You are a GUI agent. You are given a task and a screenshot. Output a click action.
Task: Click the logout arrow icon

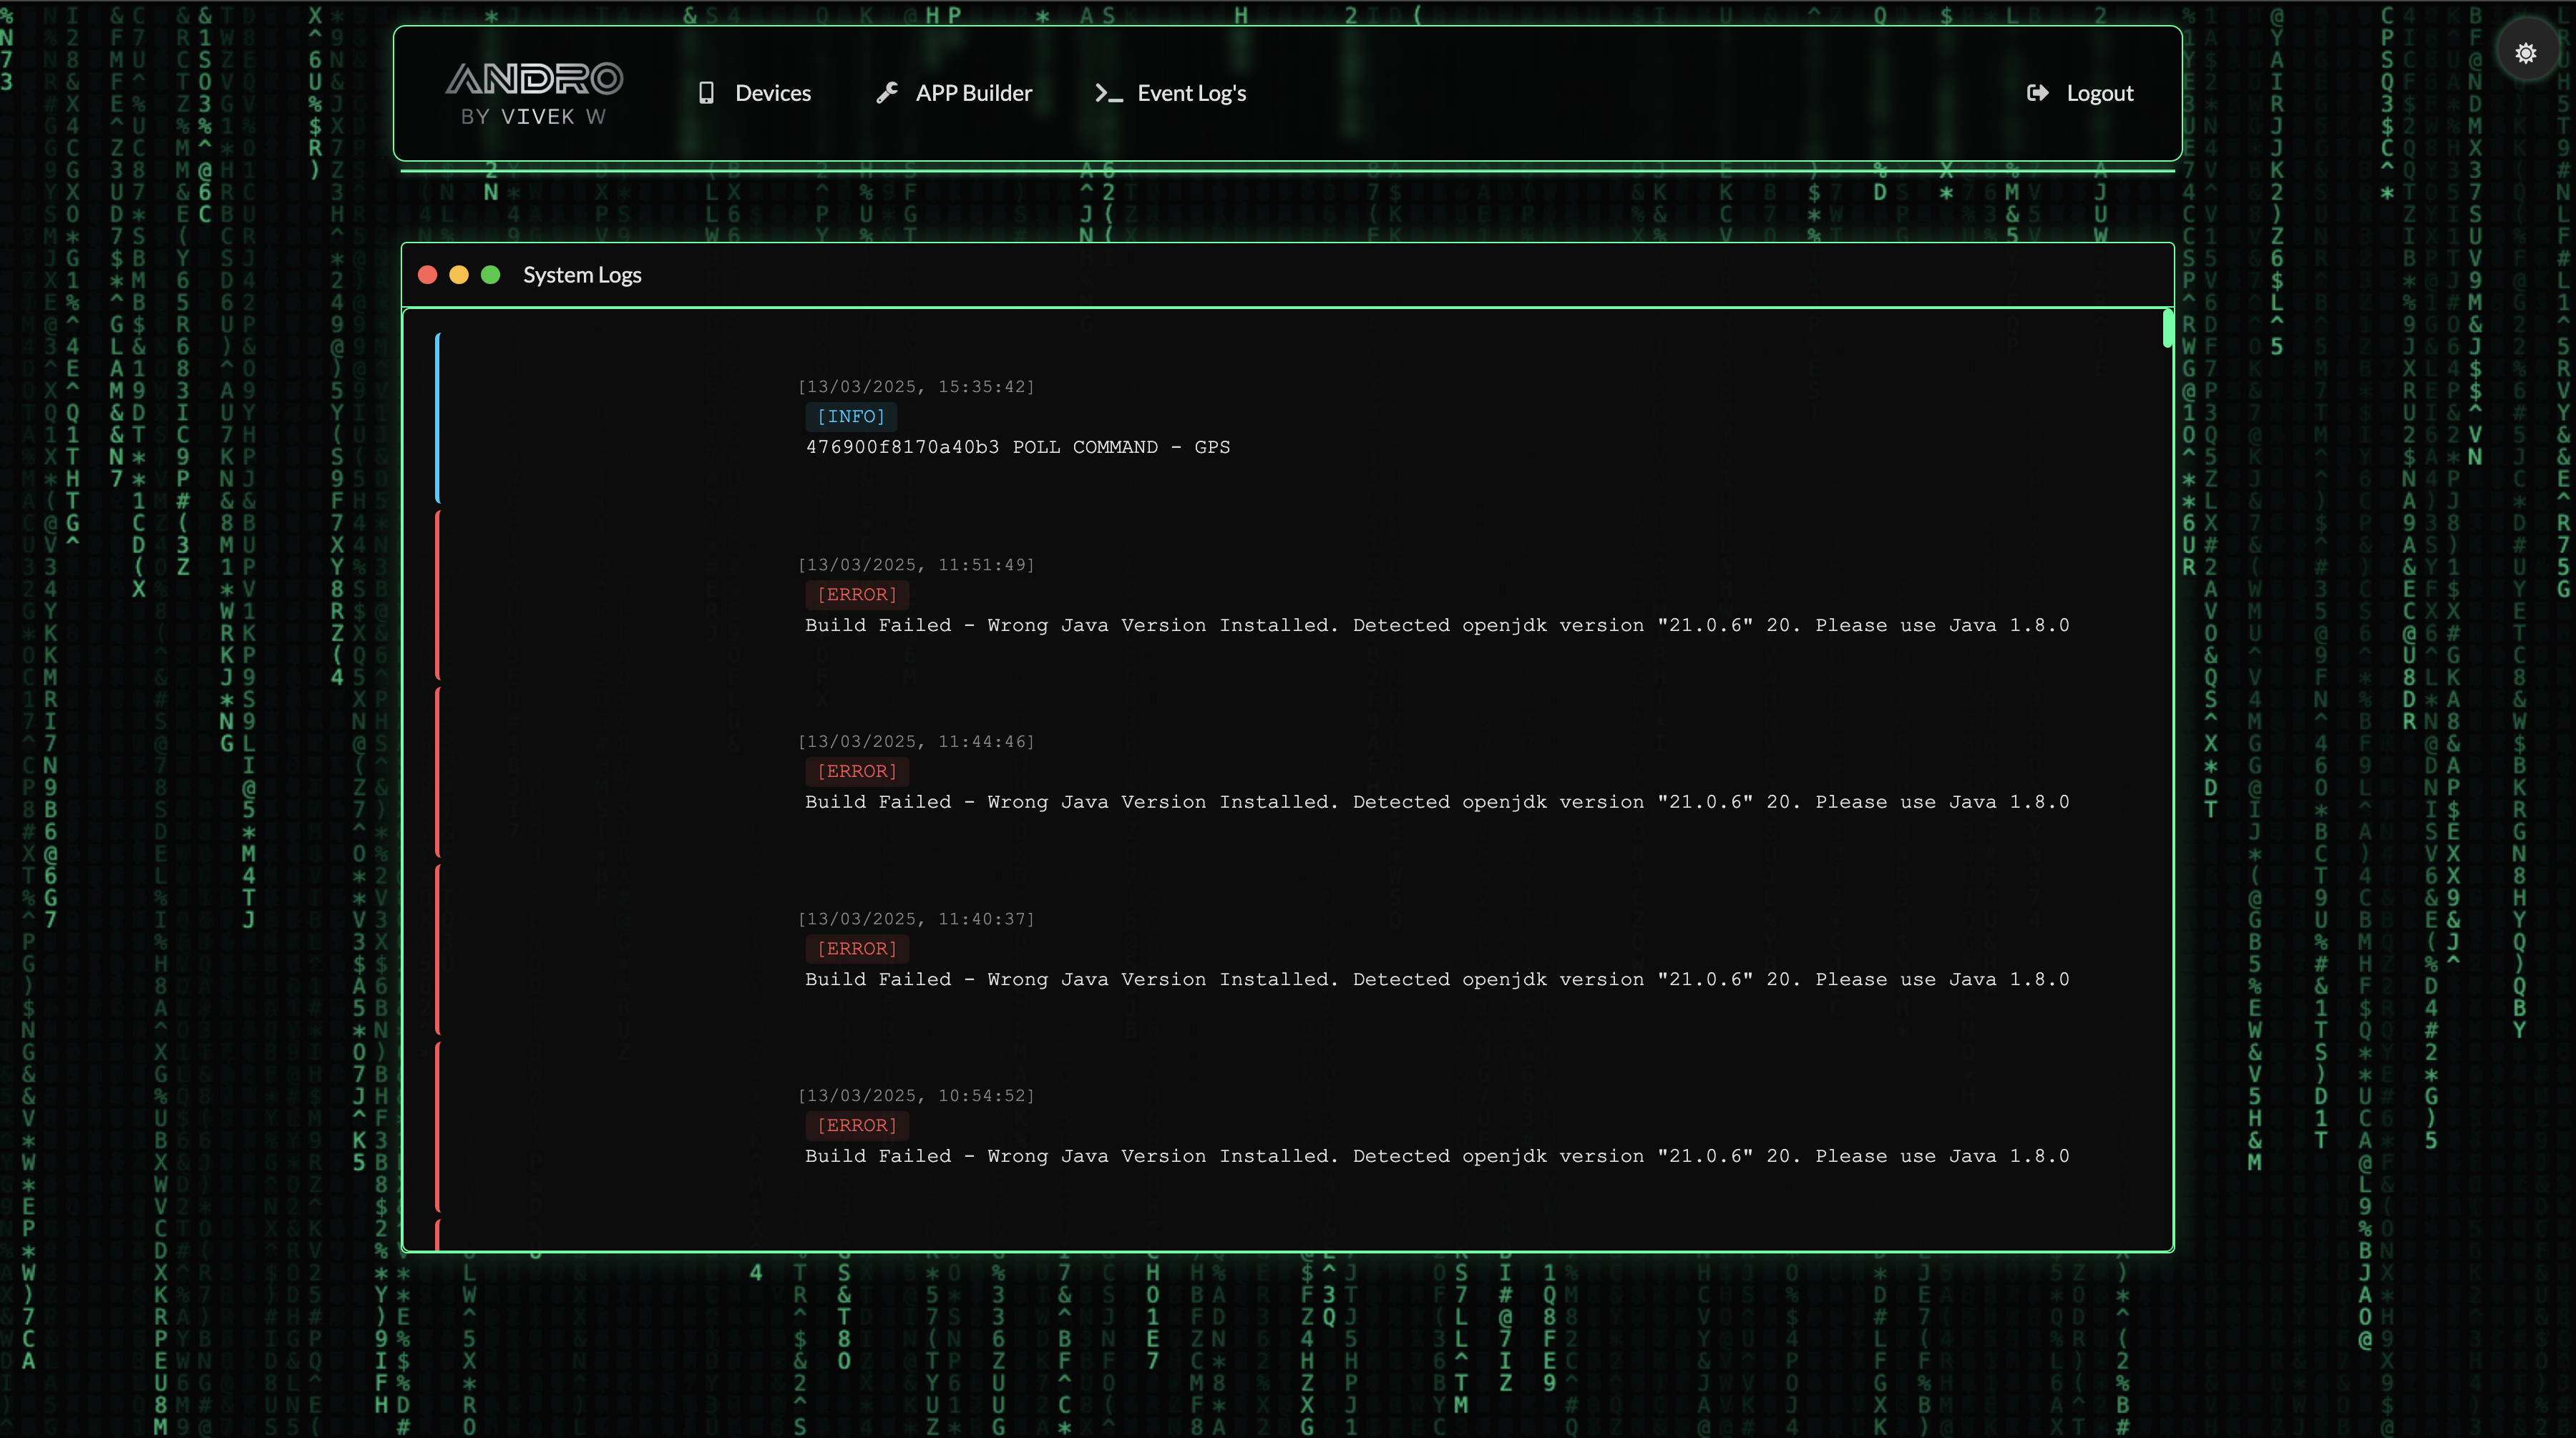(x=2037, y=93)
